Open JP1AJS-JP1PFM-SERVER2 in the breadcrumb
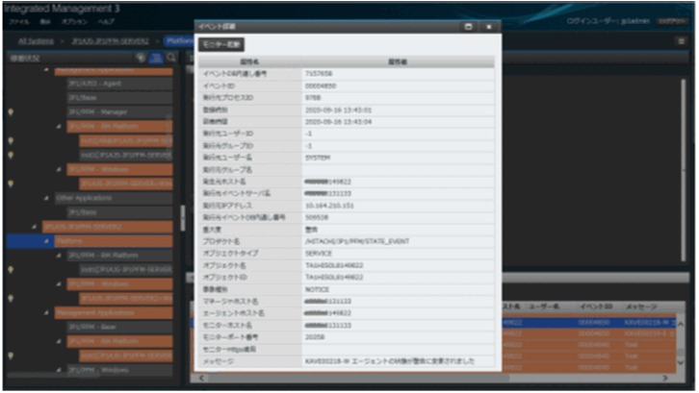This screenshot has height=393, width=699. click(110, 41)
